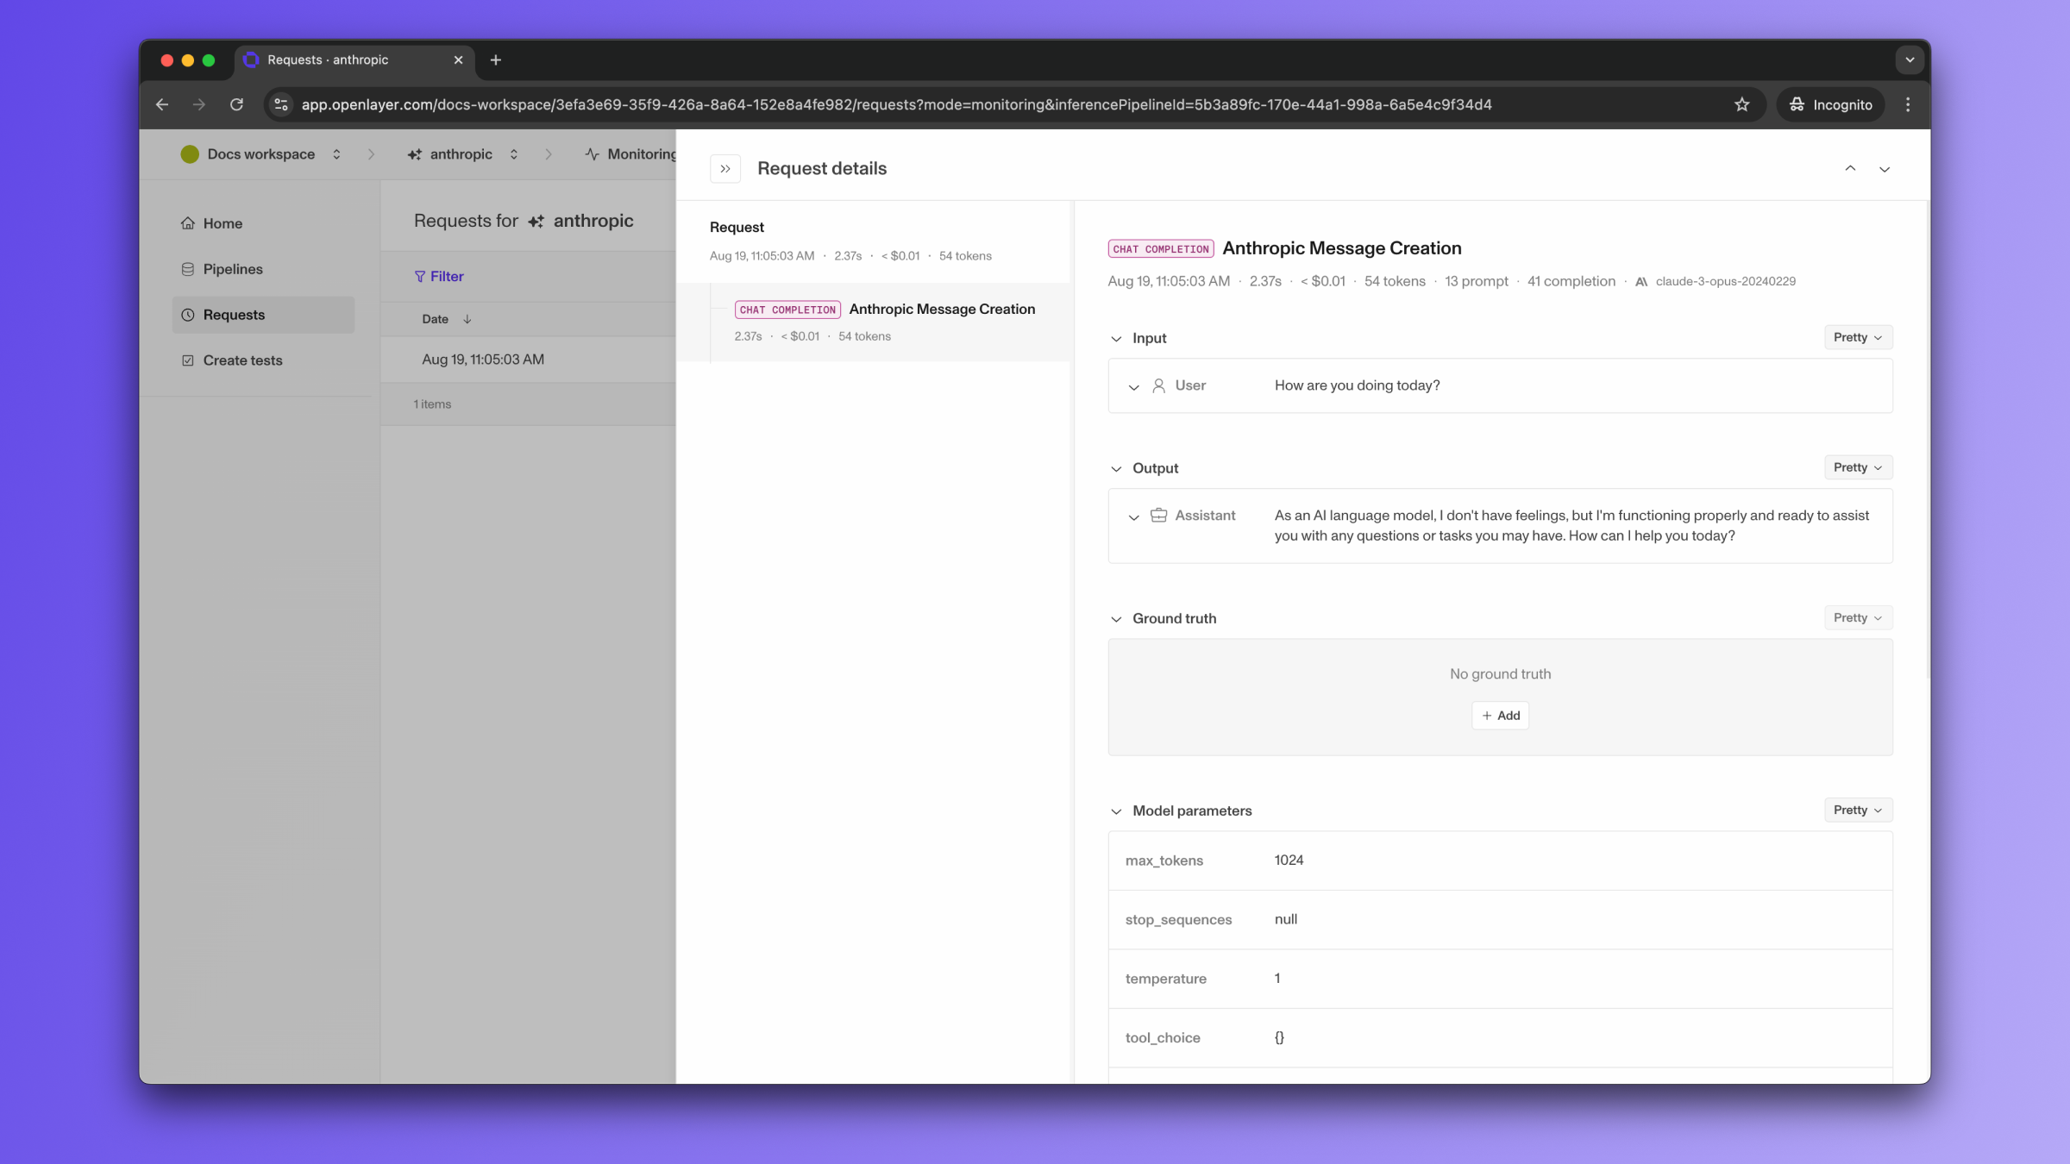Select the Aug 19, 11:05:03 AM request row
The image size is (2070, 1164).
coord(528,360)
